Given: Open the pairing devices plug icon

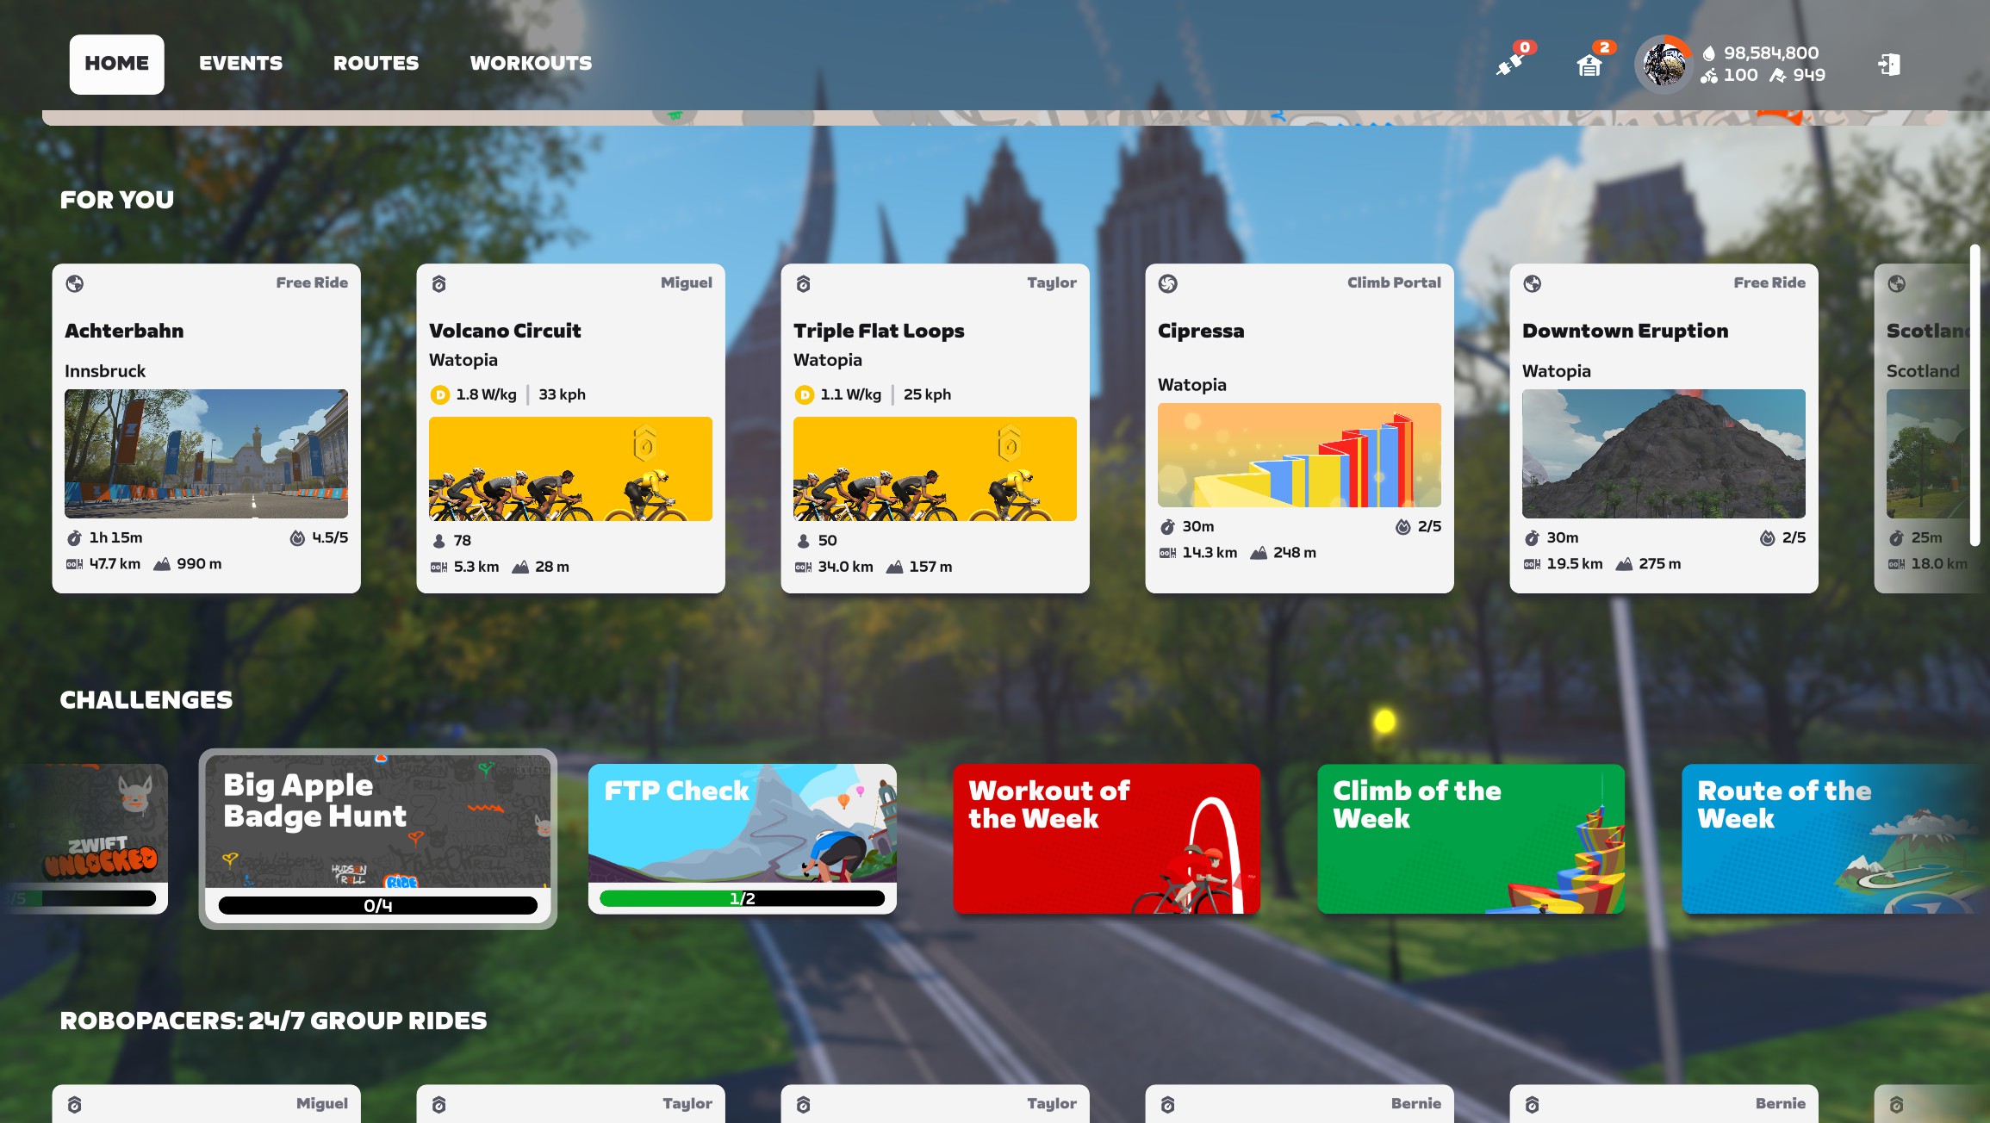Looking at the screenshot, I should coord(1509,64).
